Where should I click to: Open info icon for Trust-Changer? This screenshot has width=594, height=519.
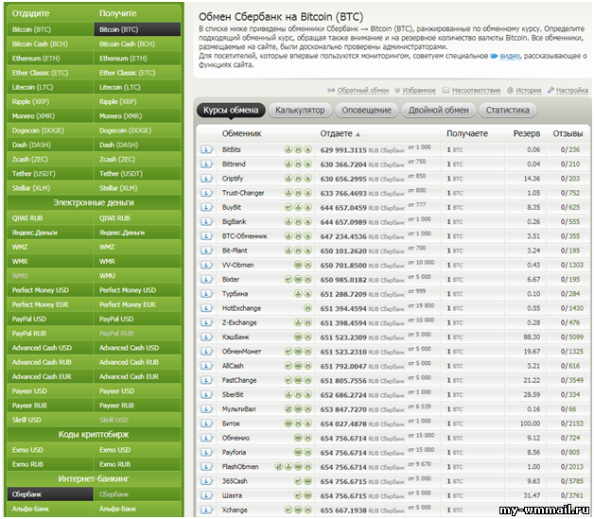pyautogui.click(x=206, y=193)
